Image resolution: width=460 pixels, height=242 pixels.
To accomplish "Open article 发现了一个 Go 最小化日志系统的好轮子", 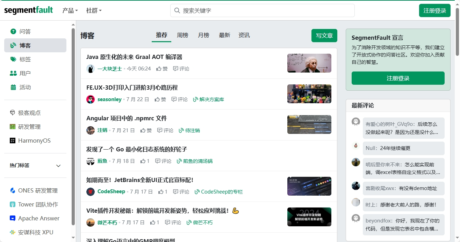I will (x=137, y=149).
